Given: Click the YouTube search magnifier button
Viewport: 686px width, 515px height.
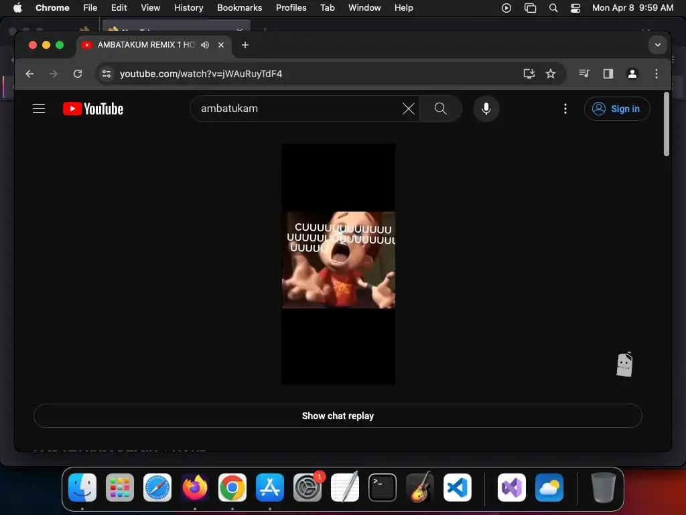Looking at the screenshot, I should 441,109.
